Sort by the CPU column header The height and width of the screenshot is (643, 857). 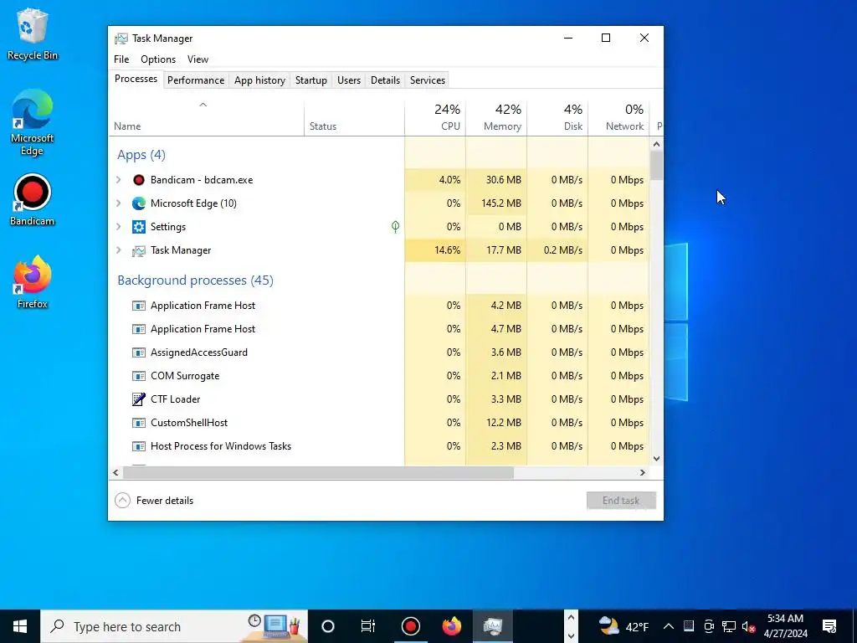coord(435,117)
